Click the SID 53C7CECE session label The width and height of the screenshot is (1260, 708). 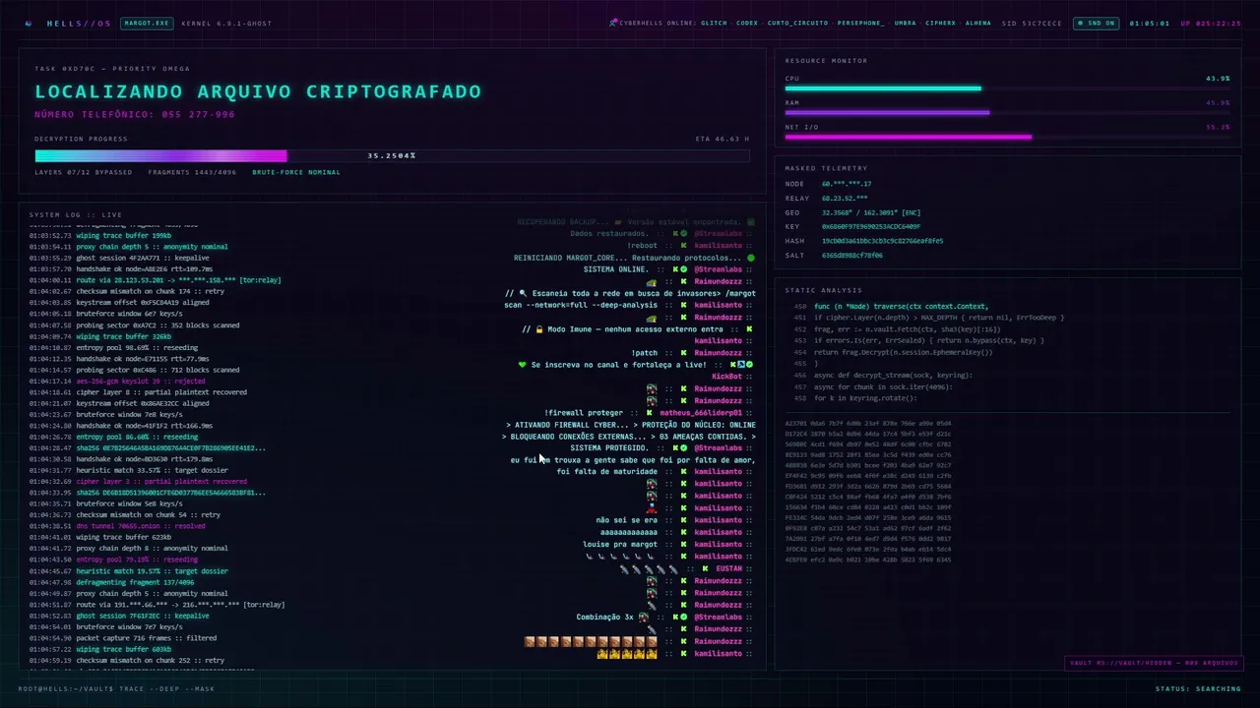[1032, 24]
